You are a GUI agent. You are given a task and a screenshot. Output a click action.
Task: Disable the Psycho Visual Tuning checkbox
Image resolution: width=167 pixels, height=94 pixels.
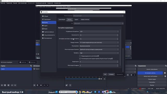coord(80,58)
